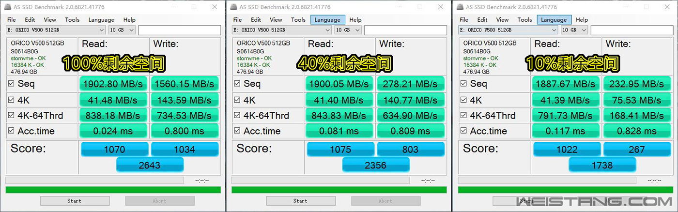Toggle 4K-64Thrd checkbox in the left window
Image resolution: width=678 pixels, height=212 pixels.
point(11,116)
